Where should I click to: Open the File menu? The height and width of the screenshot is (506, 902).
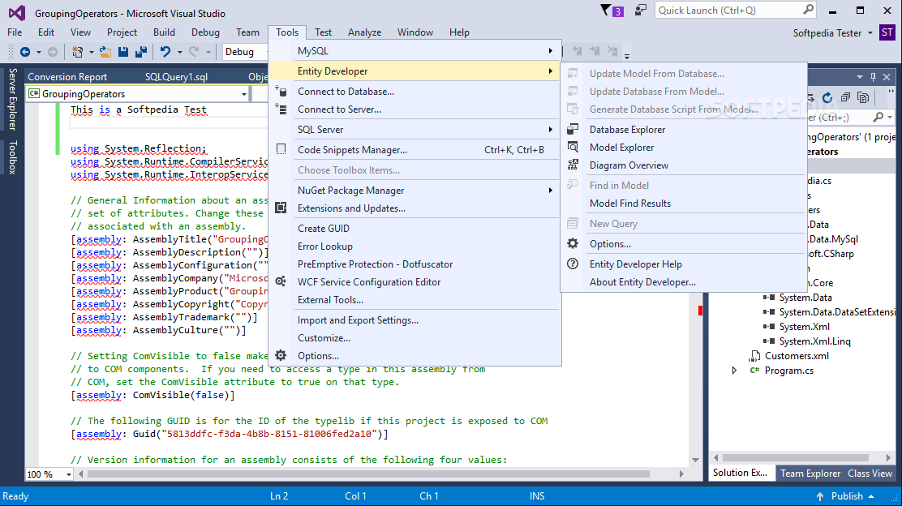click(15, 32)
